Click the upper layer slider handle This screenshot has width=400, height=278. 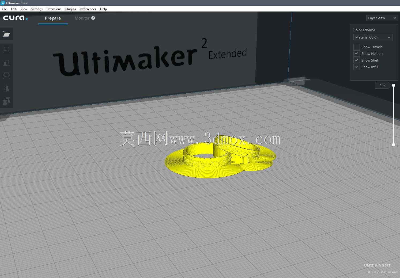click(394, 85)
